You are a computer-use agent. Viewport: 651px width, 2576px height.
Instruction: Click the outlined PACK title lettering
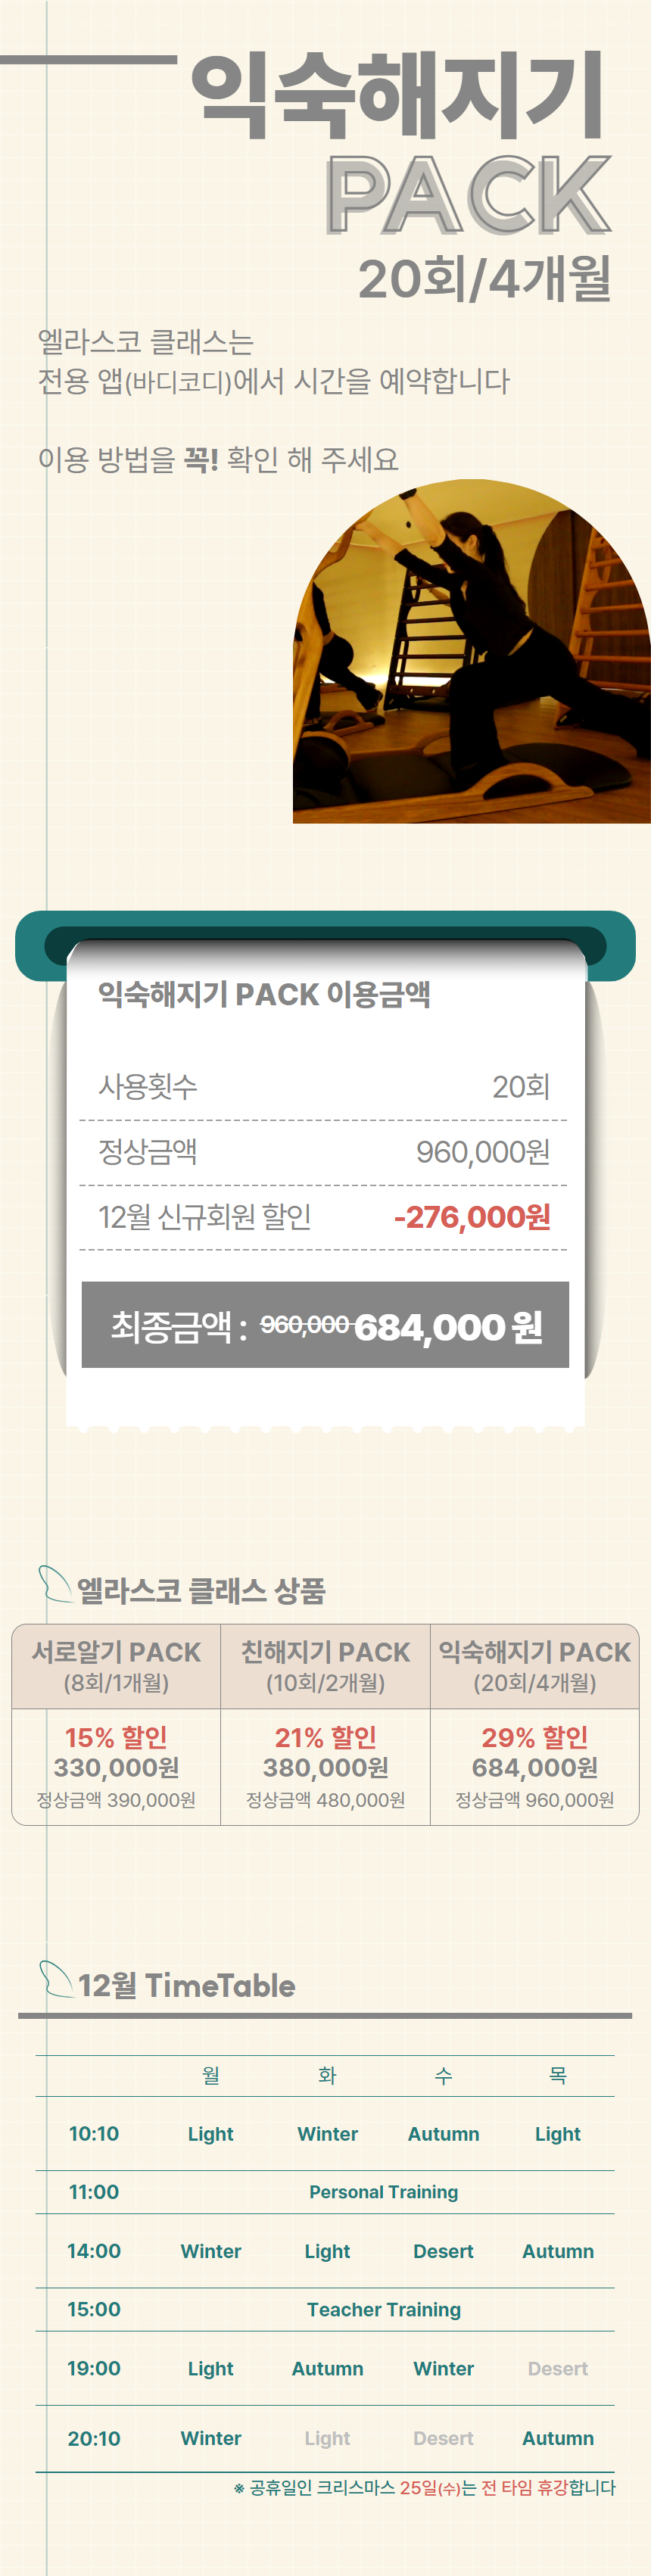pyautogui.click(x=468, y=195)
